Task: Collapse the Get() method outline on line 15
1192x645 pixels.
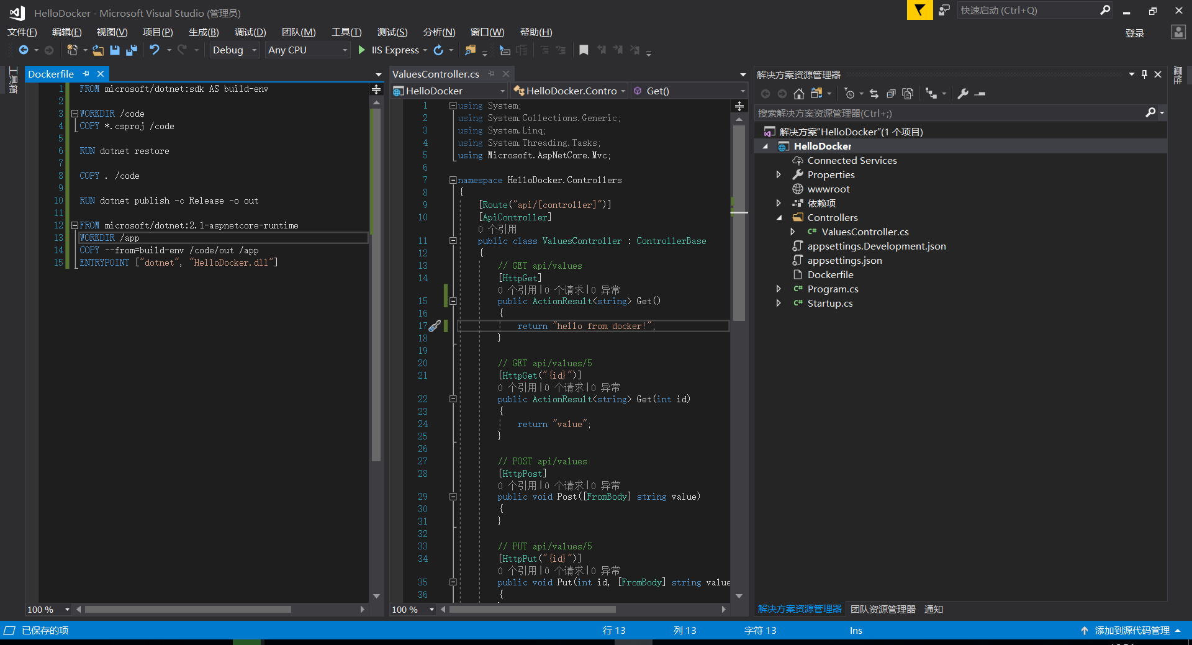Action: [x=453, y=301]
